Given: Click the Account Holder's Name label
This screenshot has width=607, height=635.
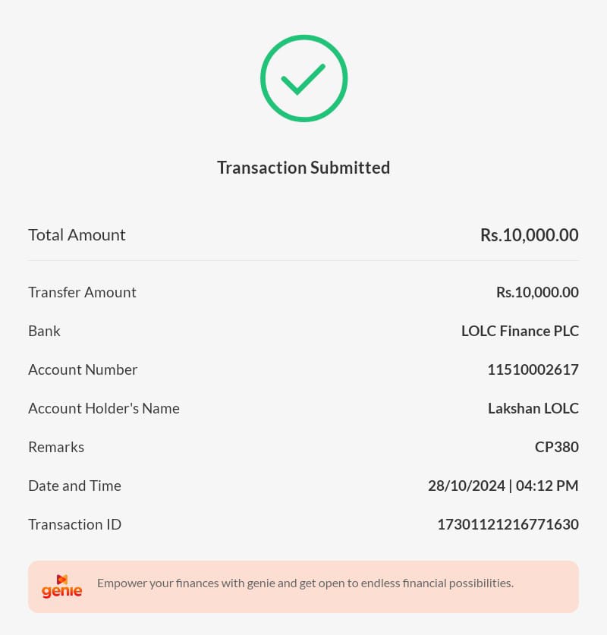Looking at the screenshot, I should (104, 409).
